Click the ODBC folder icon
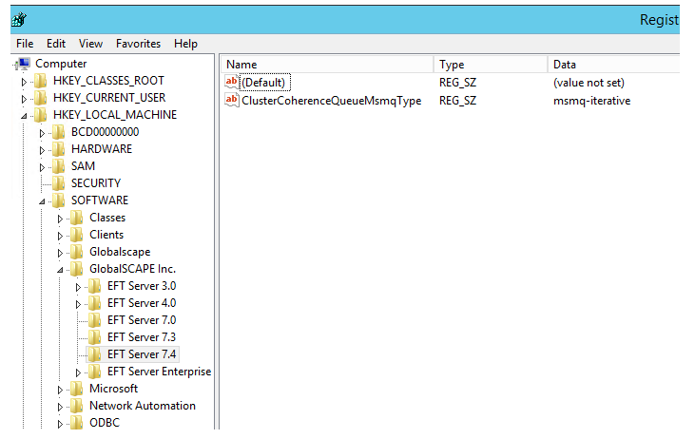This screenshot has width=695, height=439. point(77,423)
